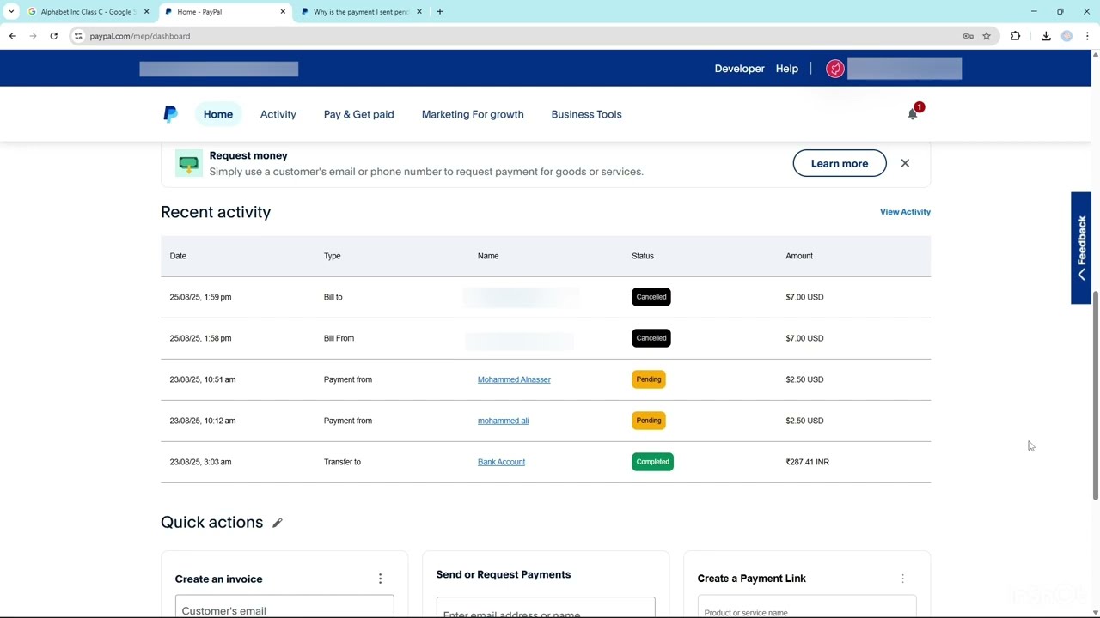
Task: Open the Help link
Action: pos(787,69)
